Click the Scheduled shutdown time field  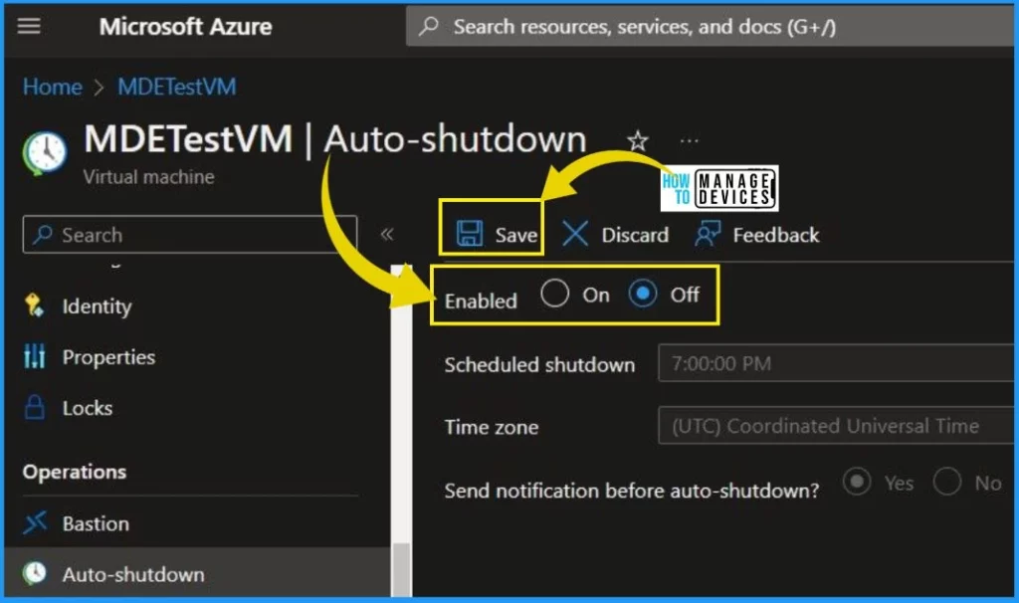836,363
